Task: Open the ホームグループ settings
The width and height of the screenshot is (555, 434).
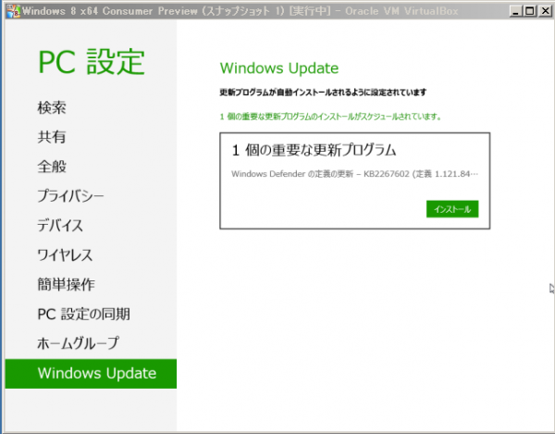Action: (79, 344)
